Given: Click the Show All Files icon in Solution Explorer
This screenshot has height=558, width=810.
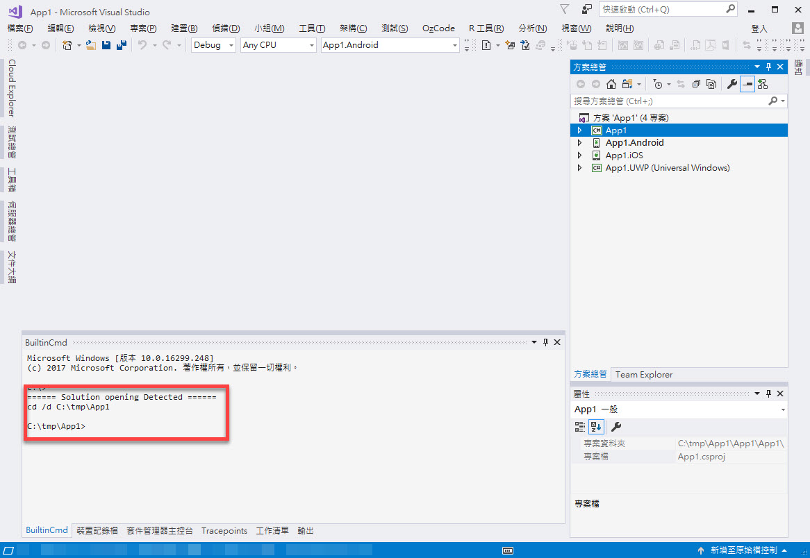Looking at the screenshot, I should 711,84.
